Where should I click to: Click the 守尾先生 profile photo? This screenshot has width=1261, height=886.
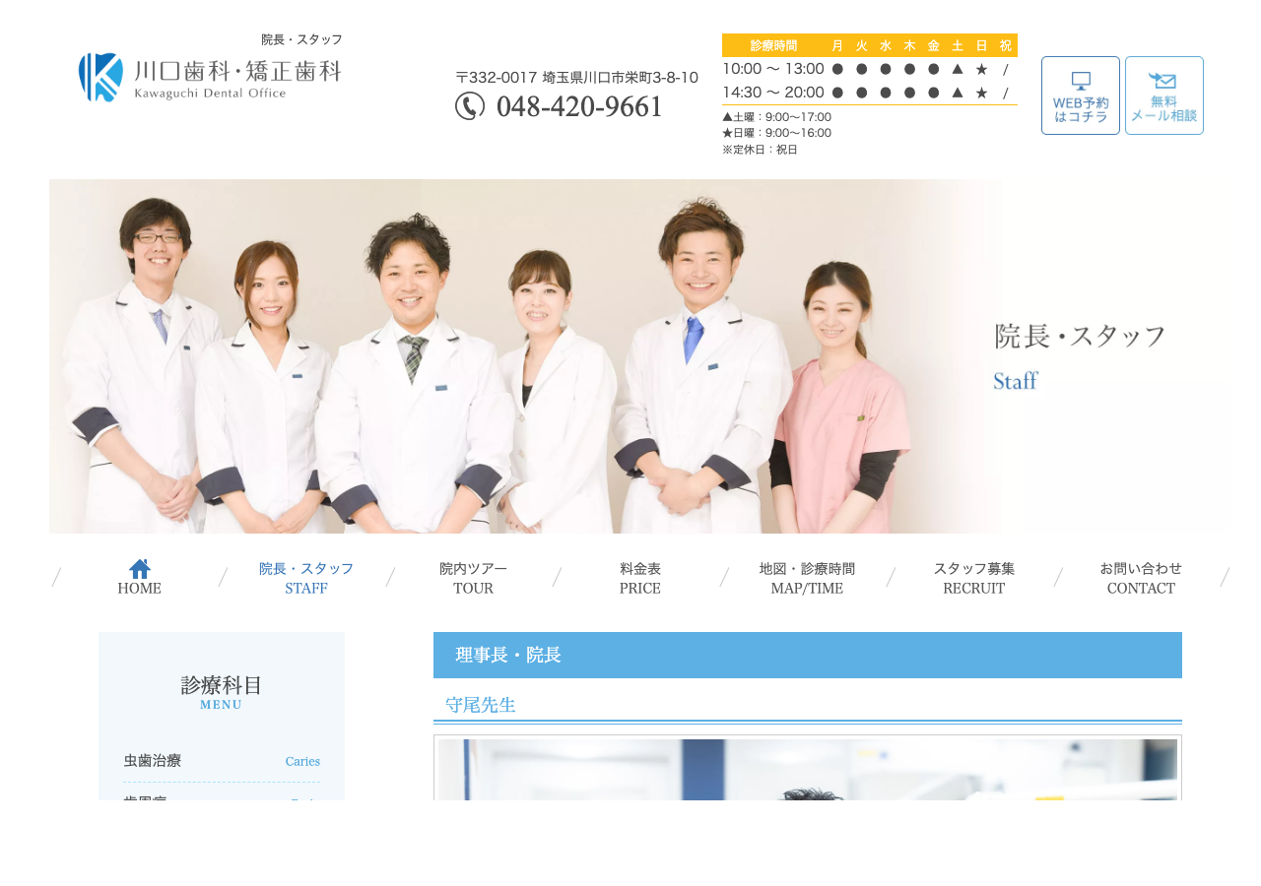pyautogui.click(x=808, y=768)
